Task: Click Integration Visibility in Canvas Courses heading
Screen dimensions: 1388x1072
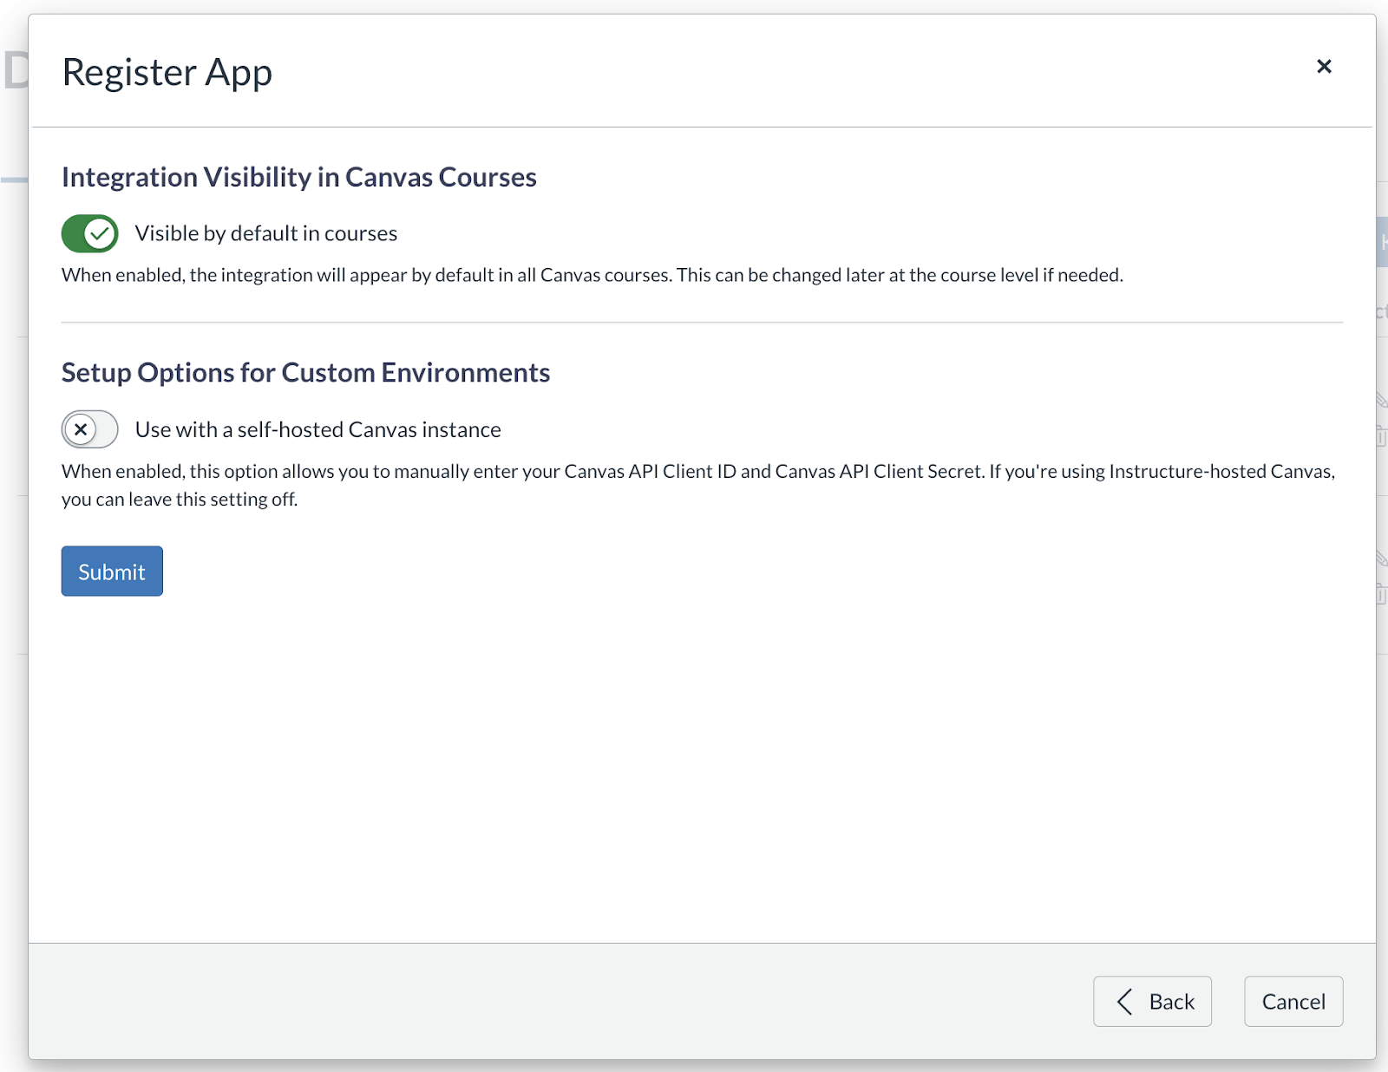Action: [x=299, y=177]
